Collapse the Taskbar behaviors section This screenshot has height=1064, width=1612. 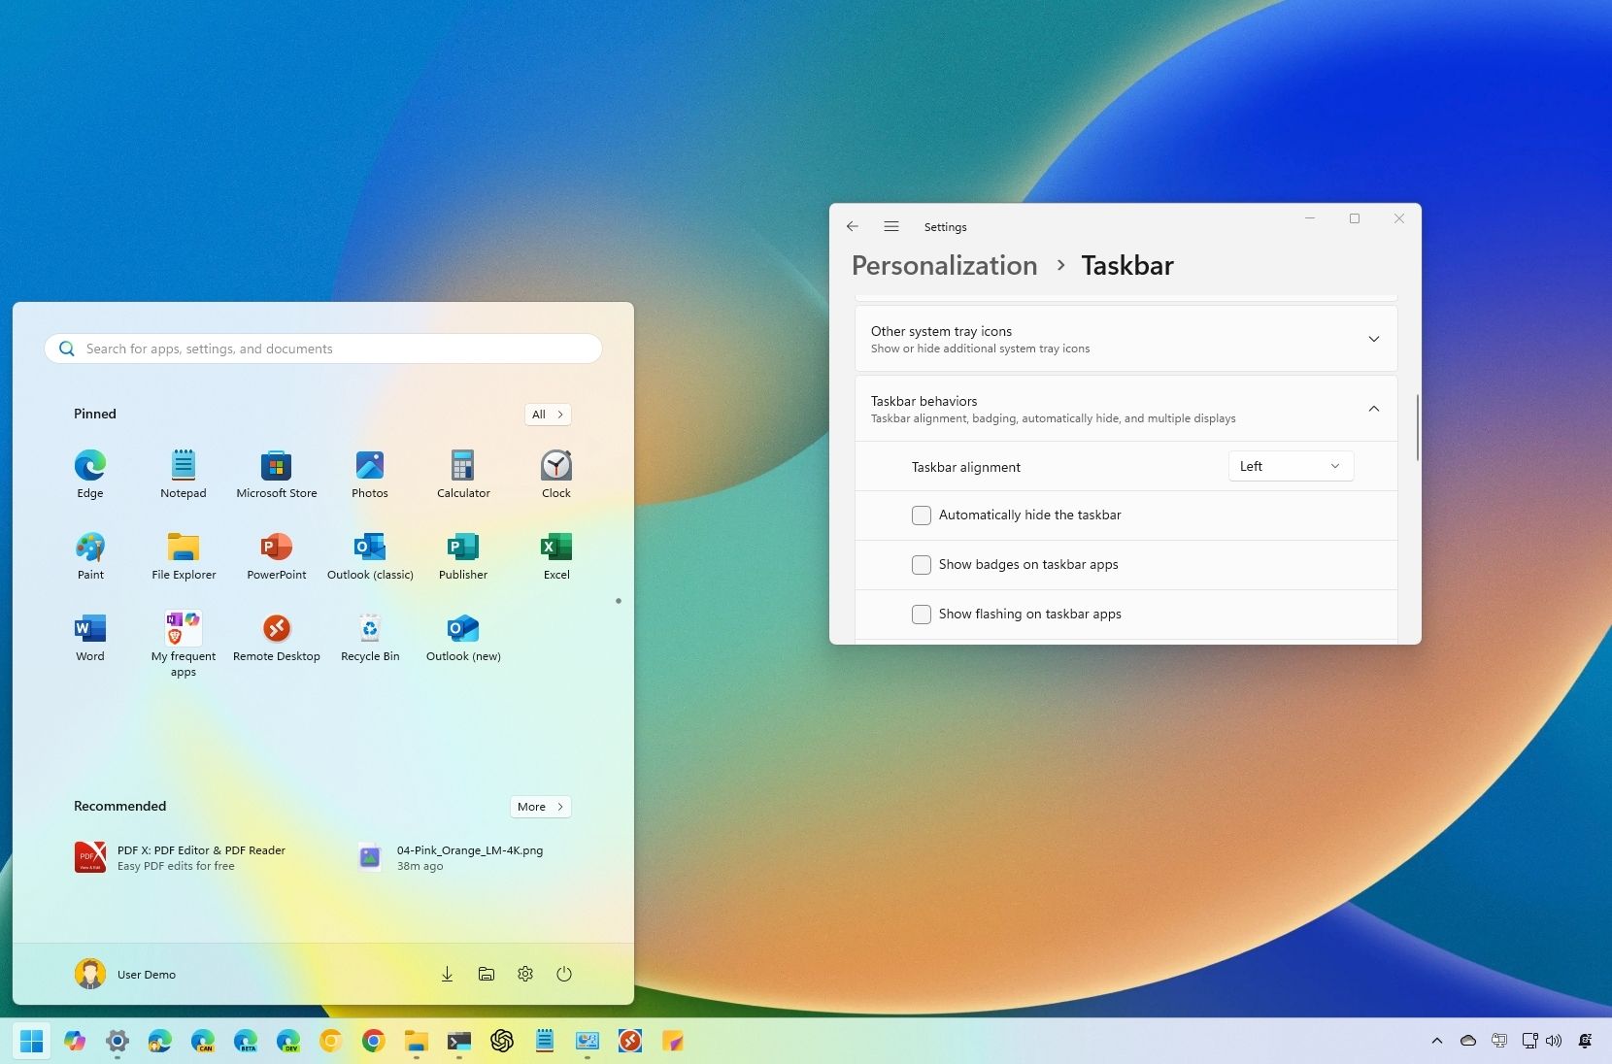point(1373,409)
